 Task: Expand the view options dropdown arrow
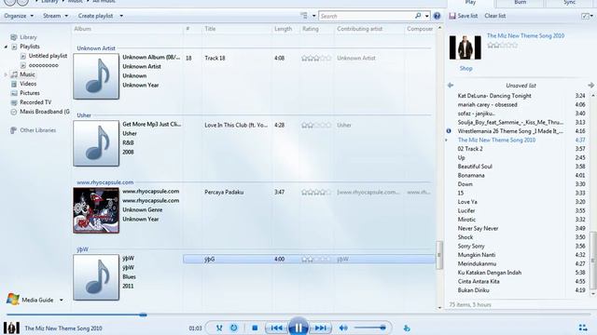(313, 16)
